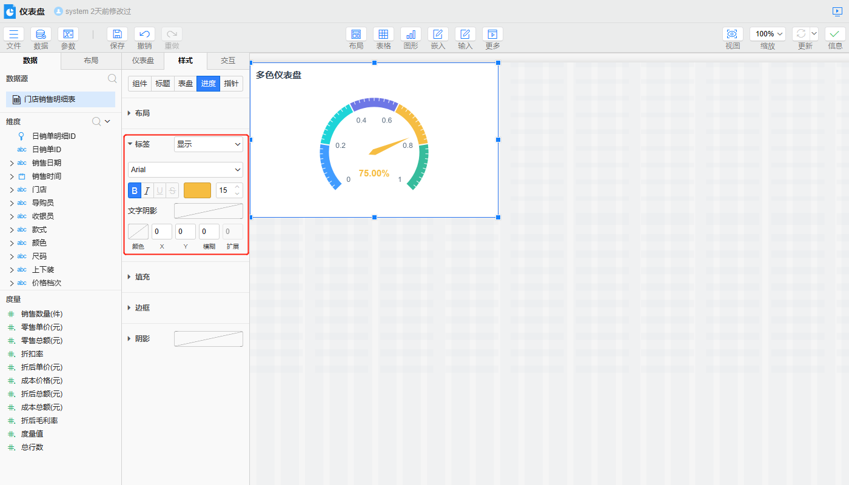
Task: Open the Data (数据) toolbar icon
Action: coord(41,35)
